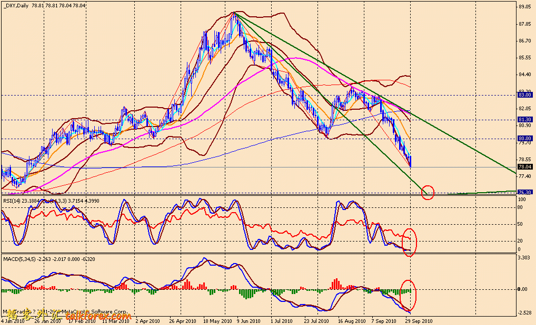Click the 82.05 price axis label

(x=524, y=109)
